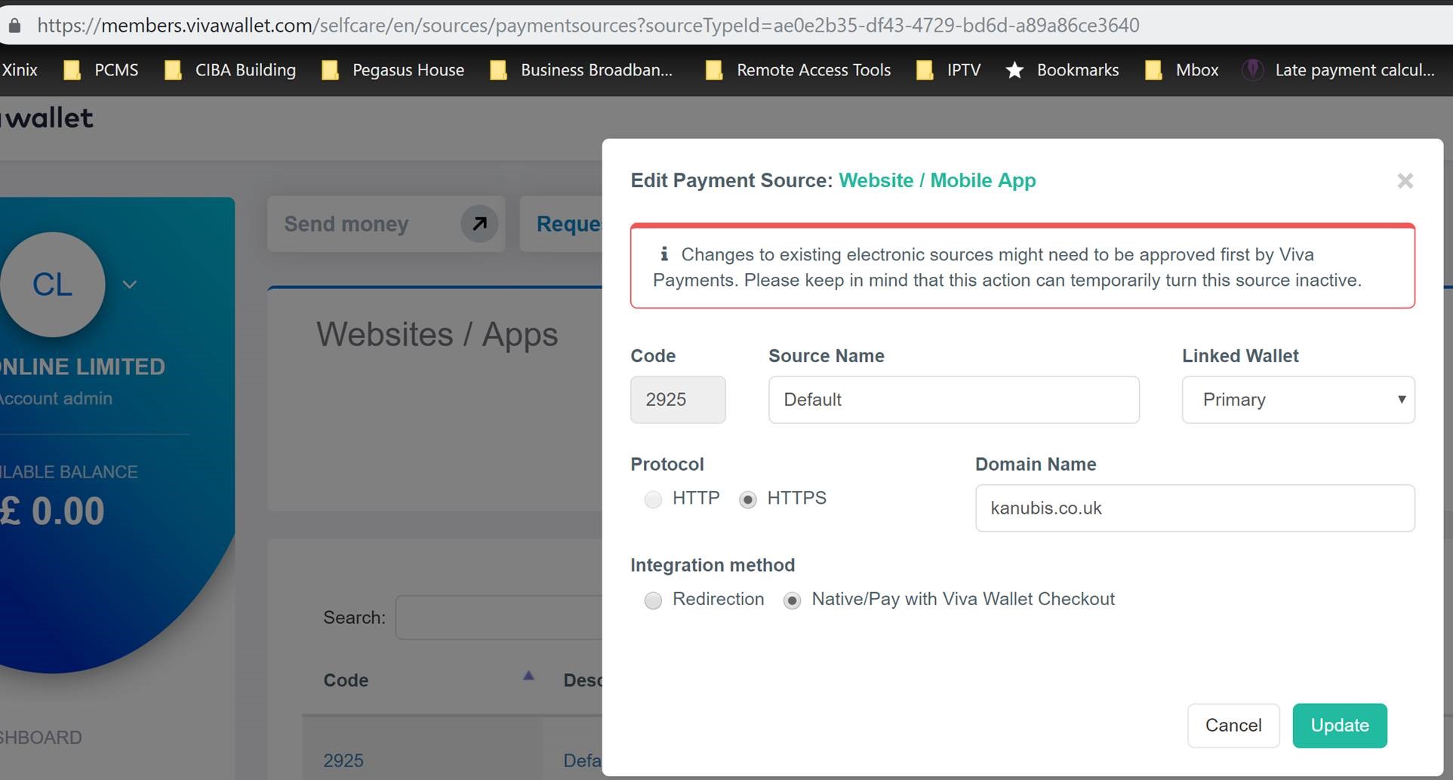The width and height of the screenshot is (1453, 780).
Task: Expand the CL account menu chevron
Action: (x=129, y=284)
